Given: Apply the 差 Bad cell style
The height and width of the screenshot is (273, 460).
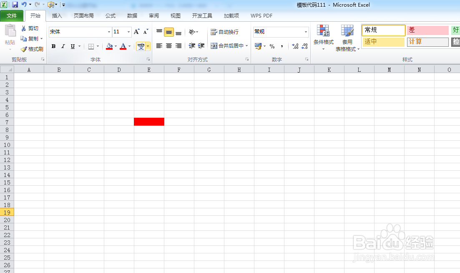Looking at the screenshot, I should point(428,30).
